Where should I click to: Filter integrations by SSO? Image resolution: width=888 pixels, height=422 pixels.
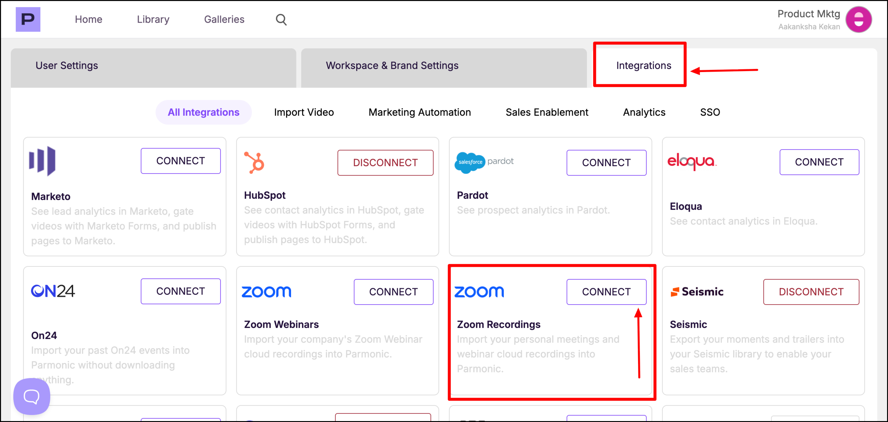tap(710, 112)
